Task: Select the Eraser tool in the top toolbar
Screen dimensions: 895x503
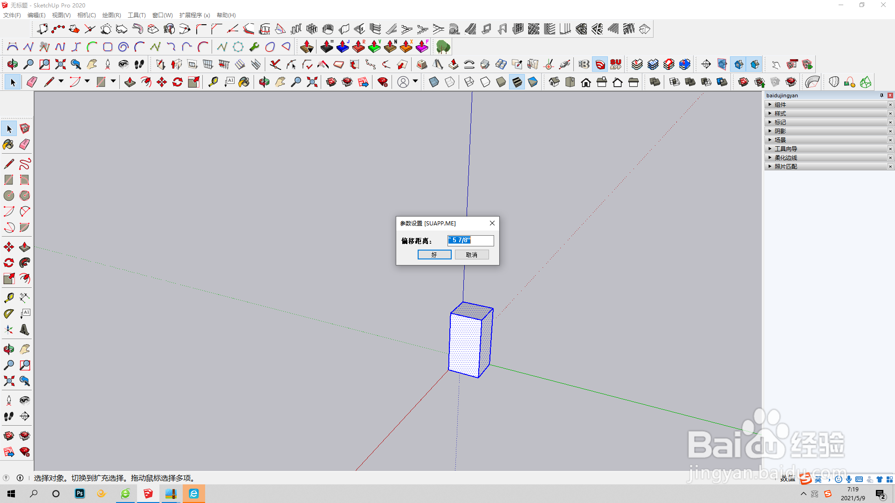Action: tap(32, 82)
